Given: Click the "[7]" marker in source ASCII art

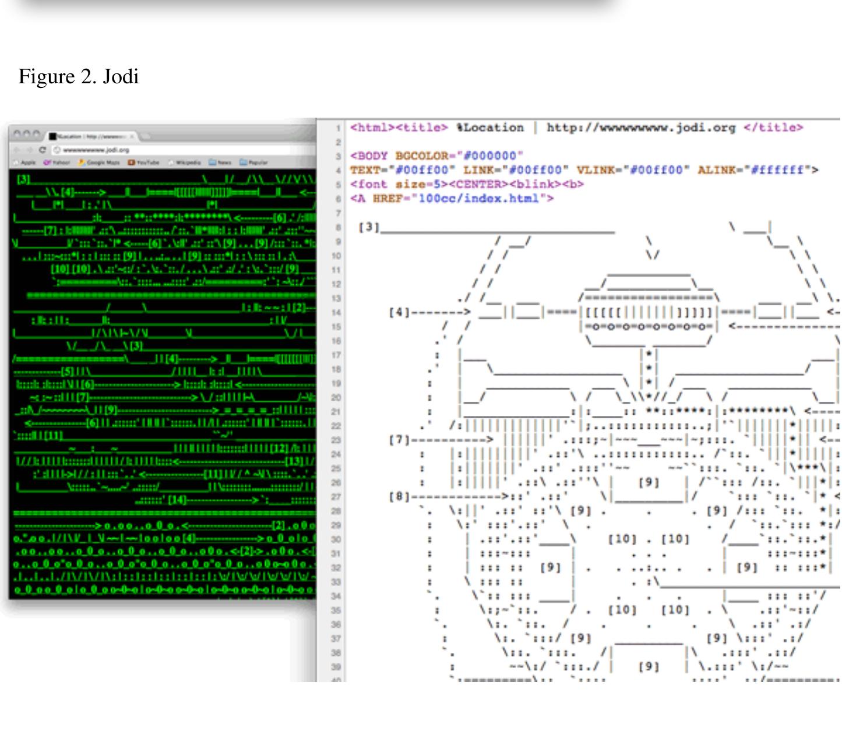Looking at the screenshot, I should [x=399, y=440].
